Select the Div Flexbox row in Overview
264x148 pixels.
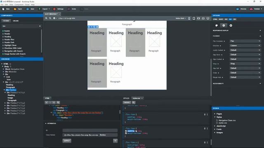[x=11, y=90]
